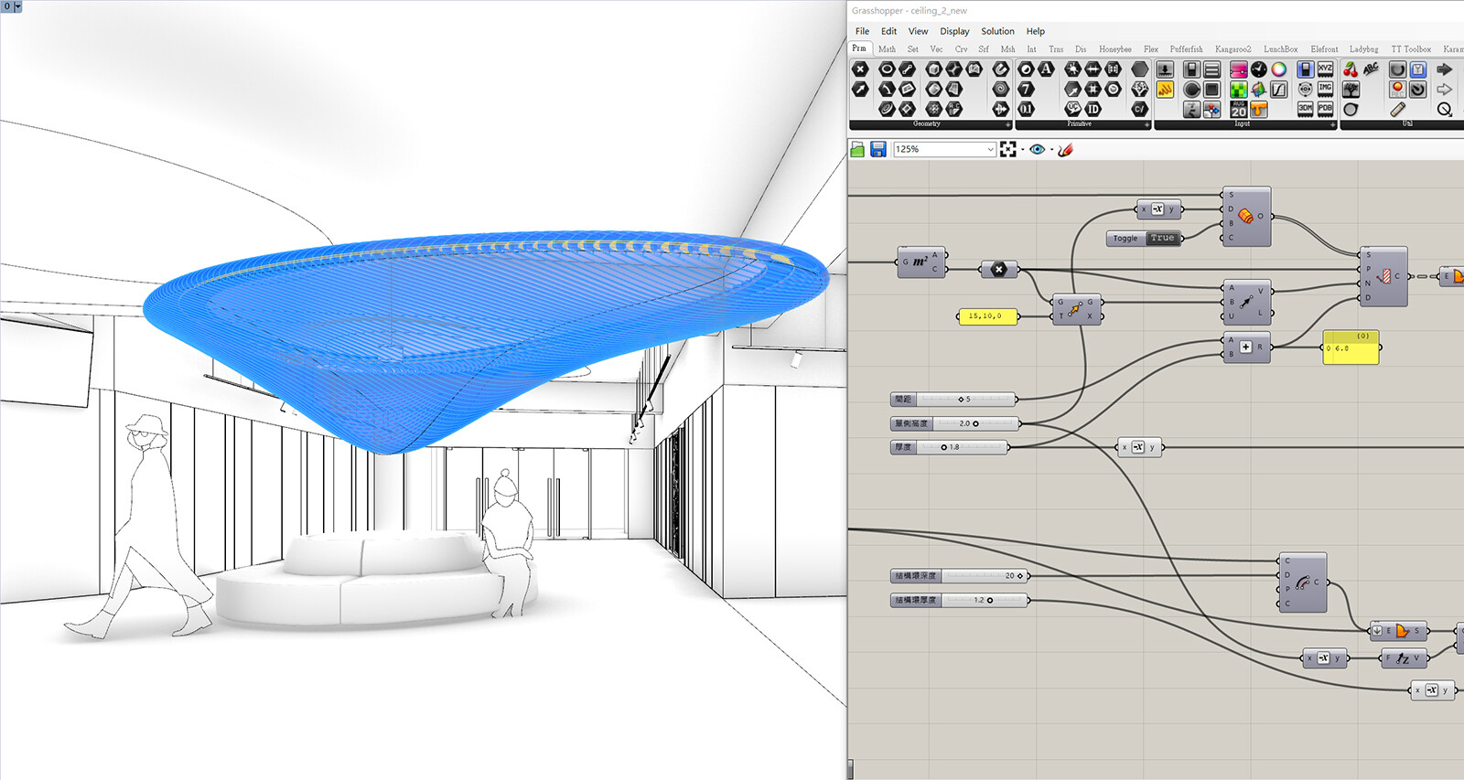Select the REC data recorder icon
Screen dimensions: 1464x780
click(x=1397, y=90)
